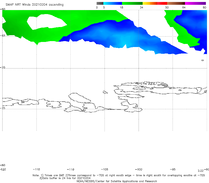Click the longitude label '-100'
The height and width of the screenshot is (183, 209).
(139, 169)
